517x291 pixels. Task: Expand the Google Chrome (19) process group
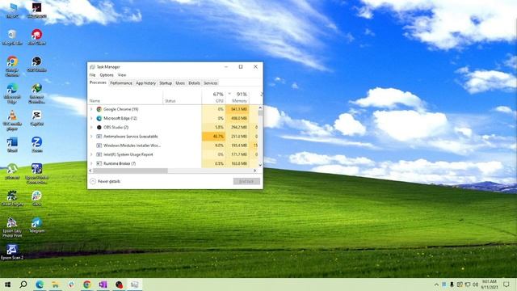tap(91, 109)
